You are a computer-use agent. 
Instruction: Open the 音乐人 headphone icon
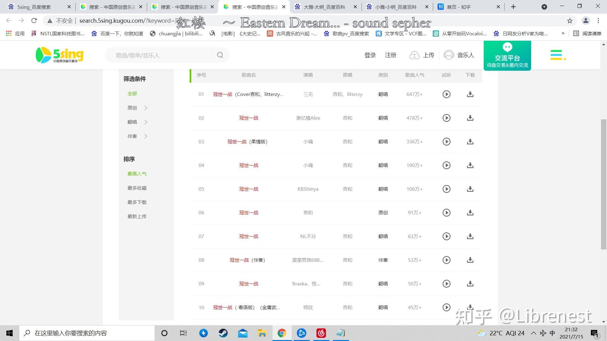click(449, 55)
